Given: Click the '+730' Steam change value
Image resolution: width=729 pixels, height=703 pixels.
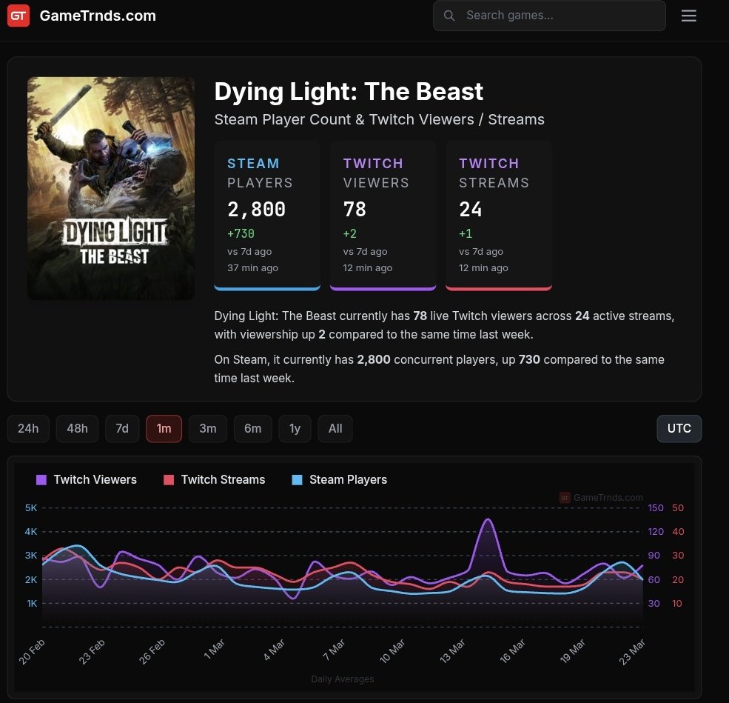Looking at the screenshot, I should tap(241, 233).
